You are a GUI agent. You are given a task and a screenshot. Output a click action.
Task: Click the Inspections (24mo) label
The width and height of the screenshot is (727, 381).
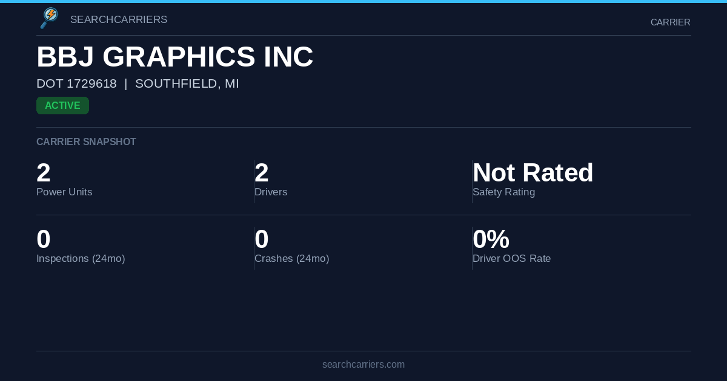(81, 259)
